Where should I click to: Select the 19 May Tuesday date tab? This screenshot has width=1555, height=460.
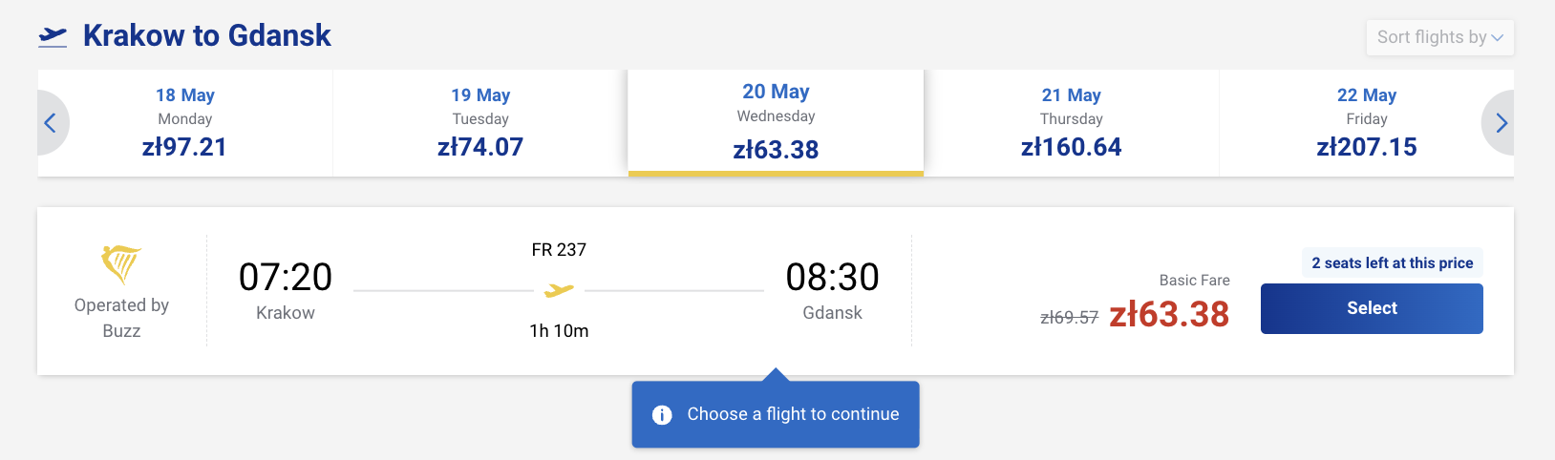point(480,122)
